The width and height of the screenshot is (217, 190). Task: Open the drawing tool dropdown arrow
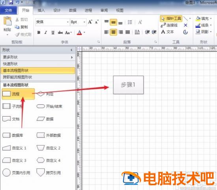tap(190, 19)
